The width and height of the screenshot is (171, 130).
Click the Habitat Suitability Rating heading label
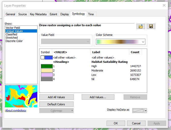pos(110,62)
